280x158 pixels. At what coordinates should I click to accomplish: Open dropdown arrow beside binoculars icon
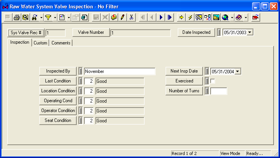(x=41, y=17)
